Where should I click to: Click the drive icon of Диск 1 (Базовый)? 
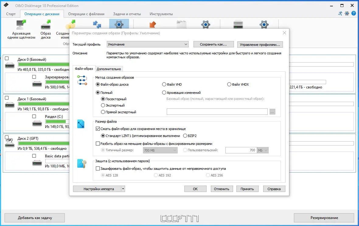tap(10, 105)
